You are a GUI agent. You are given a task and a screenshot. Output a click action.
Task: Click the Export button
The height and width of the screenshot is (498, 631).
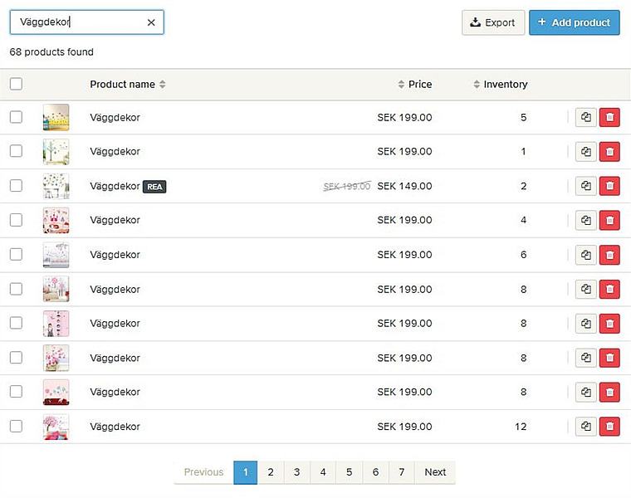tap(493, 22)
